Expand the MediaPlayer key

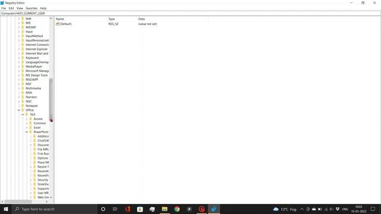[x=19, y=67]
